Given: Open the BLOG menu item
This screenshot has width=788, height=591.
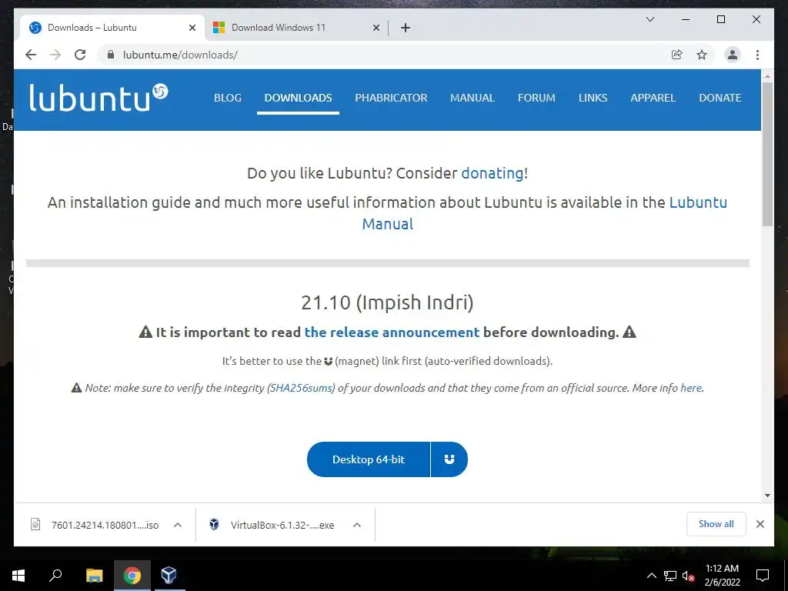Looking at the screenshot, I should tap(228, 98).
